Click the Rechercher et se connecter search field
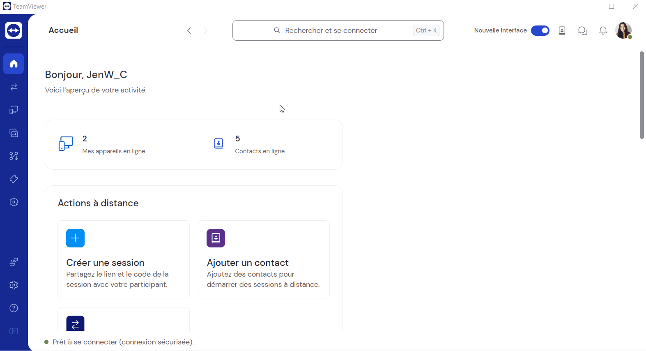This screenshot has height=351, width=646. pos(338,30)
